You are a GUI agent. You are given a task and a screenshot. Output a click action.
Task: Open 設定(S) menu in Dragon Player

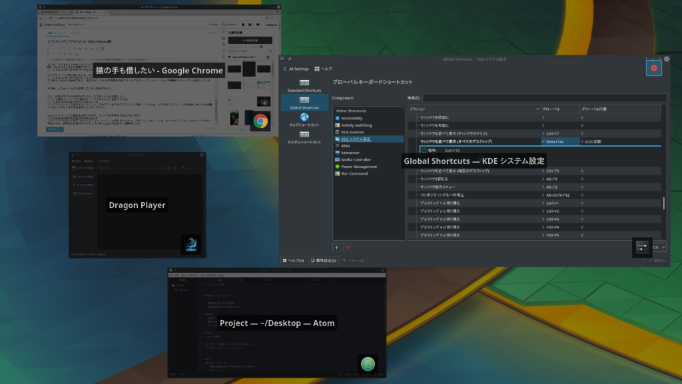(x=89, y=161)
